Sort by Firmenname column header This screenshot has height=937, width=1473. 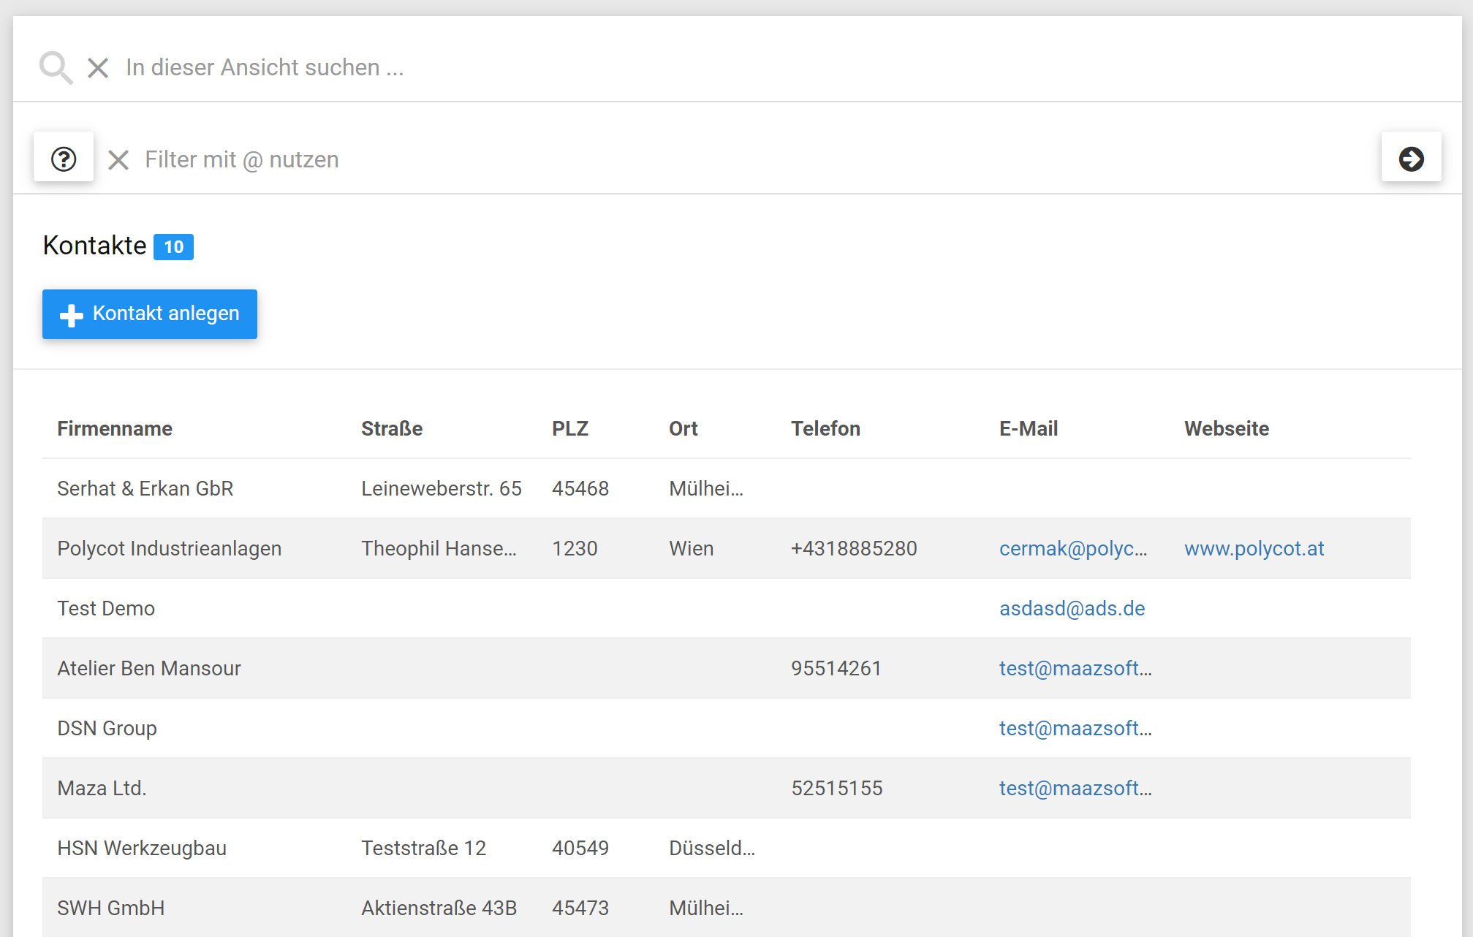(115, 428)
